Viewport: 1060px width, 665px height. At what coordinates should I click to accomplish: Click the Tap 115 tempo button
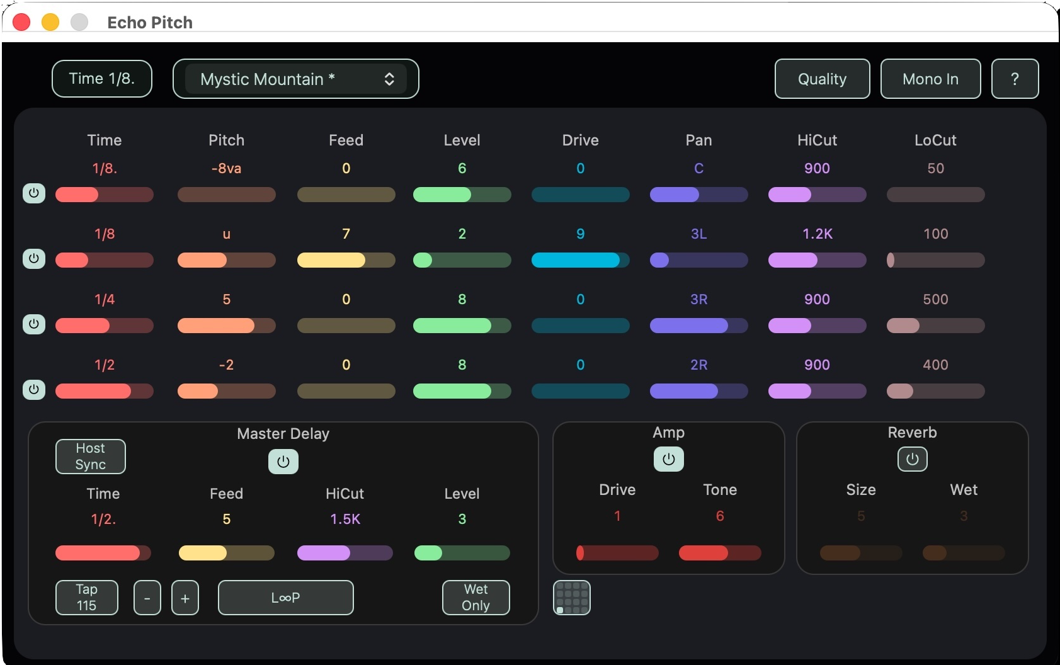87,598
